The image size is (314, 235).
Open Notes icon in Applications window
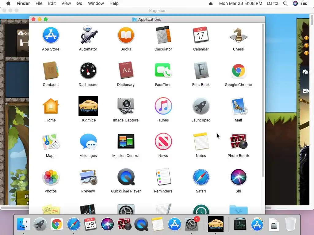[x=201, y=141]
